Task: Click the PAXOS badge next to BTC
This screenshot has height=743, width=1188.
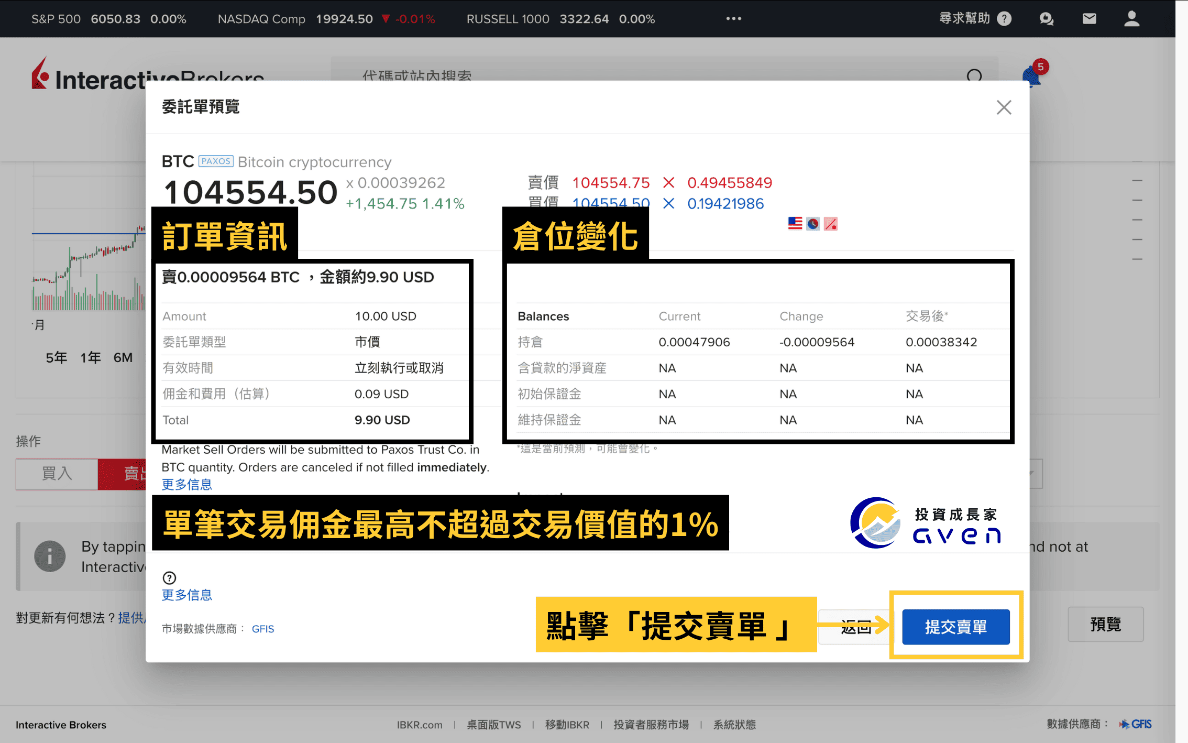Action: pos(216,161)
